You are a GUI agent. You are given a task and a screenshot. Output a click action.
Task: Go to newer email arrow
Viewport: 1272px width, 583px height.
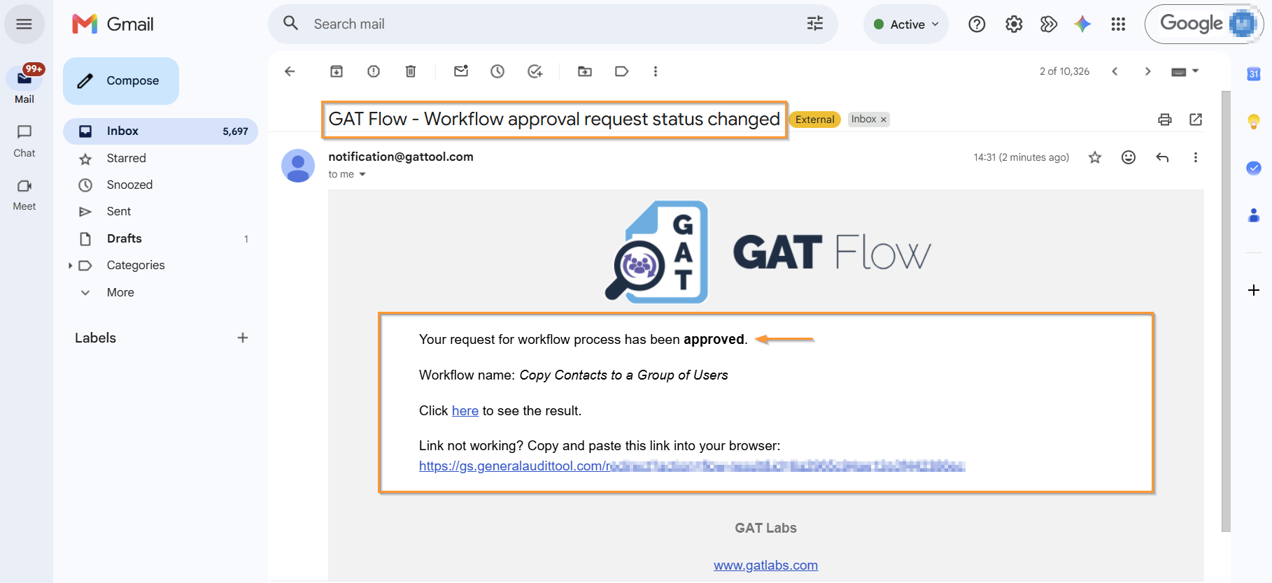click(x=1115, y=71)
